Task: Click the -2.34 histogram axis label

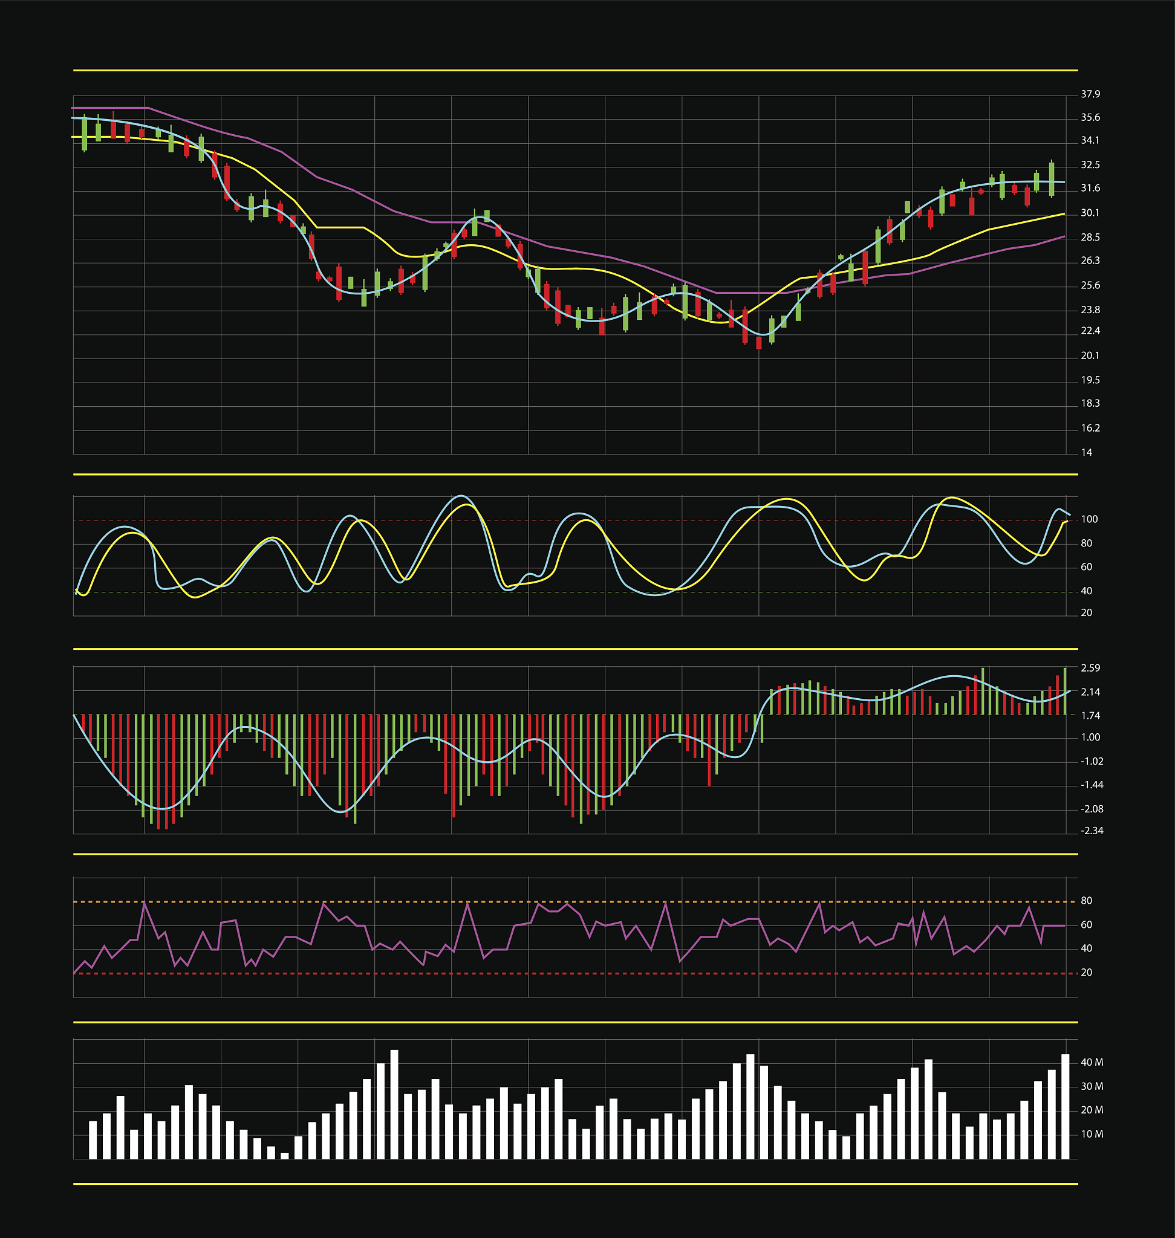Action: click(1092, 831)
